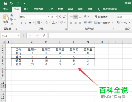The height and width of the screenshot is (102, 132).
Task: Click Increase Indent icon
Action: pos(90,23)
